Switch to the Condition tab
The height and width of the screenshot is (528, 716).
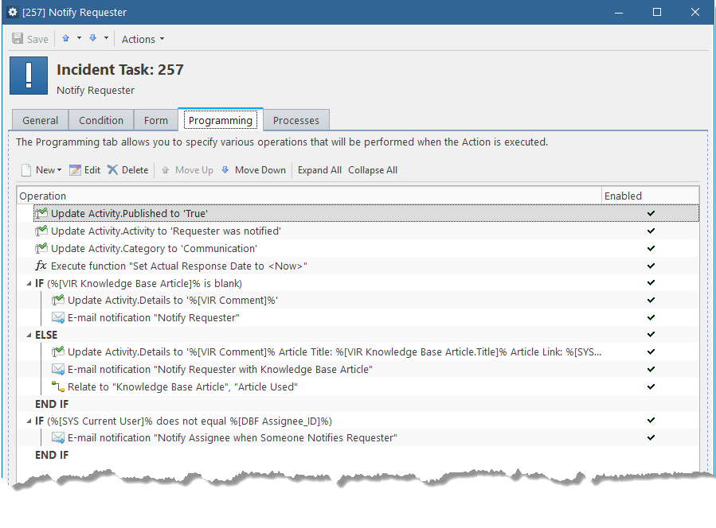tap(101, 120)
